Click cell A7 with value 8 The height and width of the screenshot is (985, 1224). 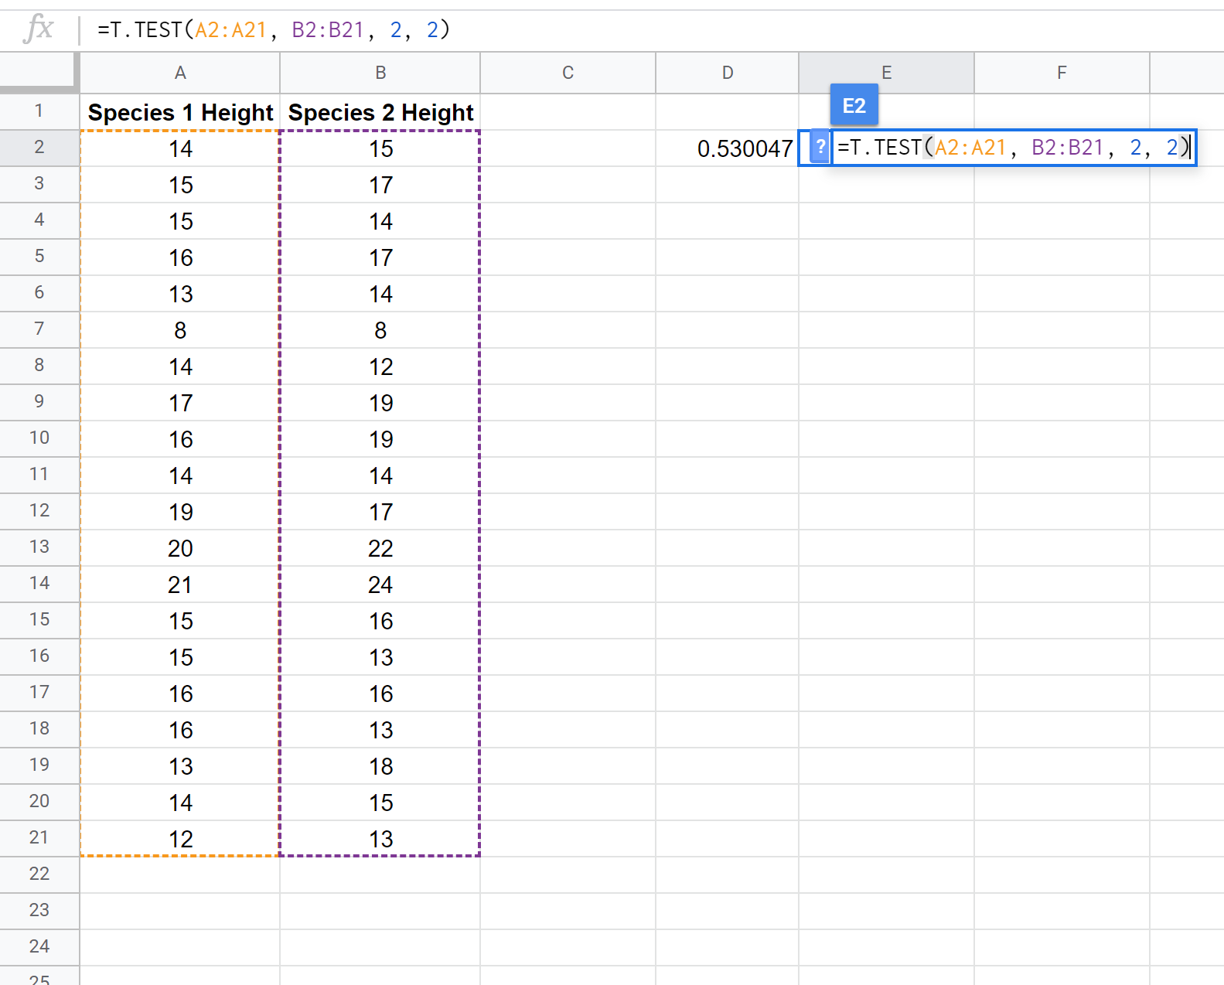[180, 329]
